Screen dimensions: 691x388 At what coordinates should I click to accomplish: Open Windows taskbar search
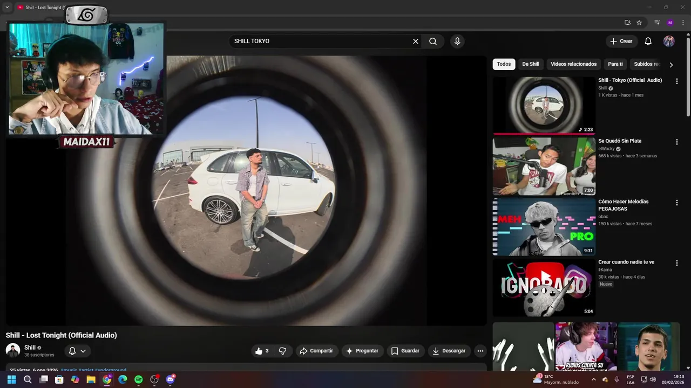click(28, 379)
